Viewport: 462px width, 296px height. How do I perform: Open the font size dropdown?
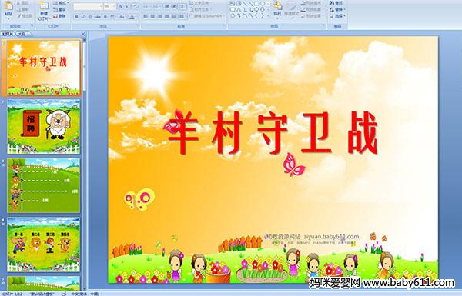pos(109,6)
